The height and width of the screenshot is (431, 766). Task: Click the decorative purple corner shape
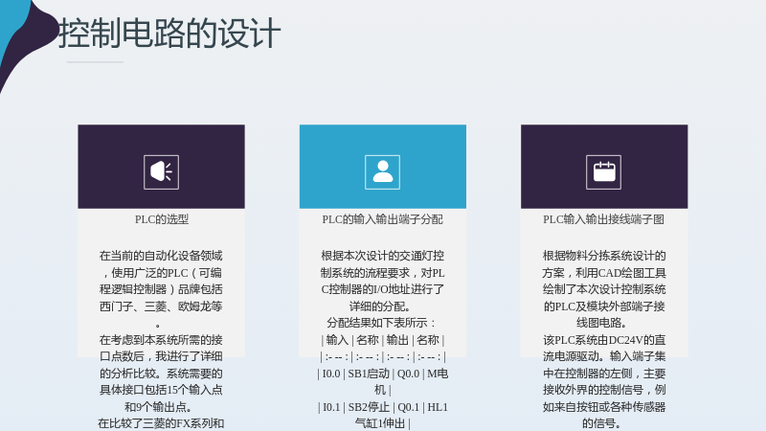(x=27, y=41)
